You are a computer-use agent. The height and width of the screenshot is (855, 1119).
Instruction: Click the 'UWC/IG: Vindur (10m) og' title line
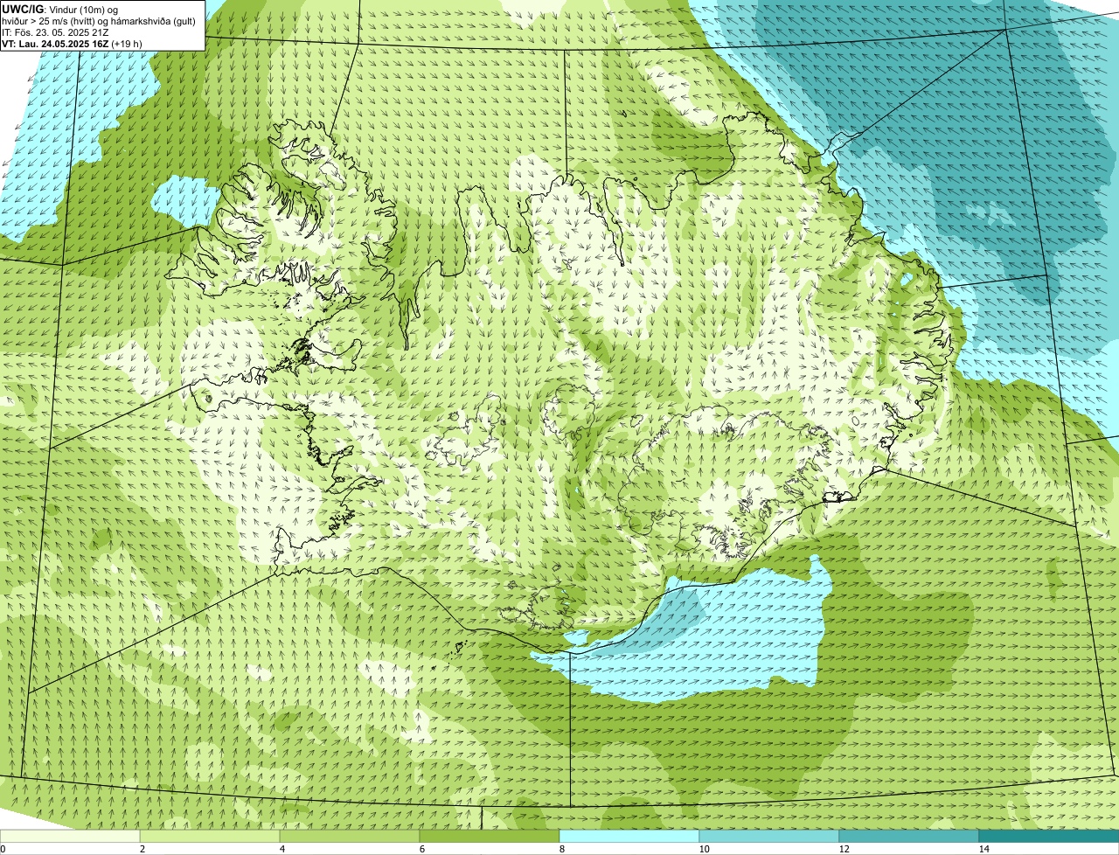[x=60, y=9]
